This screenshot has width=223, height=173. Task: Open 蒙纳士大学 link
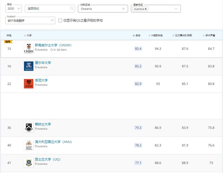coord(43,124)
